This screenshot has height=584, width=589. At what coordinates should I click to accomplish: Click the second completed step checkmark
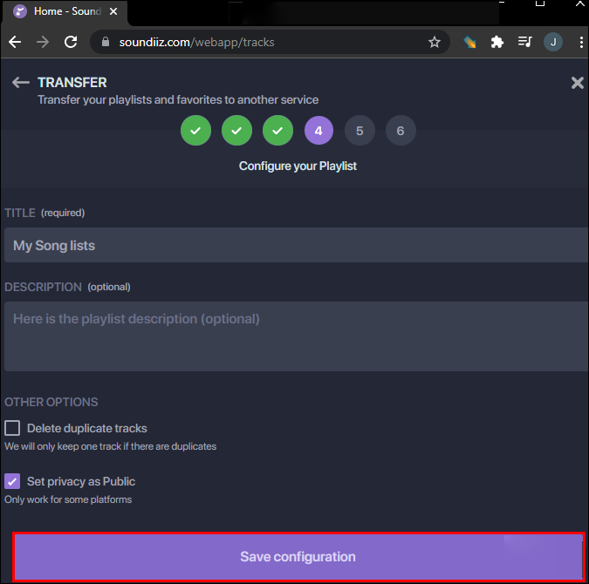(x=236, y=131)
